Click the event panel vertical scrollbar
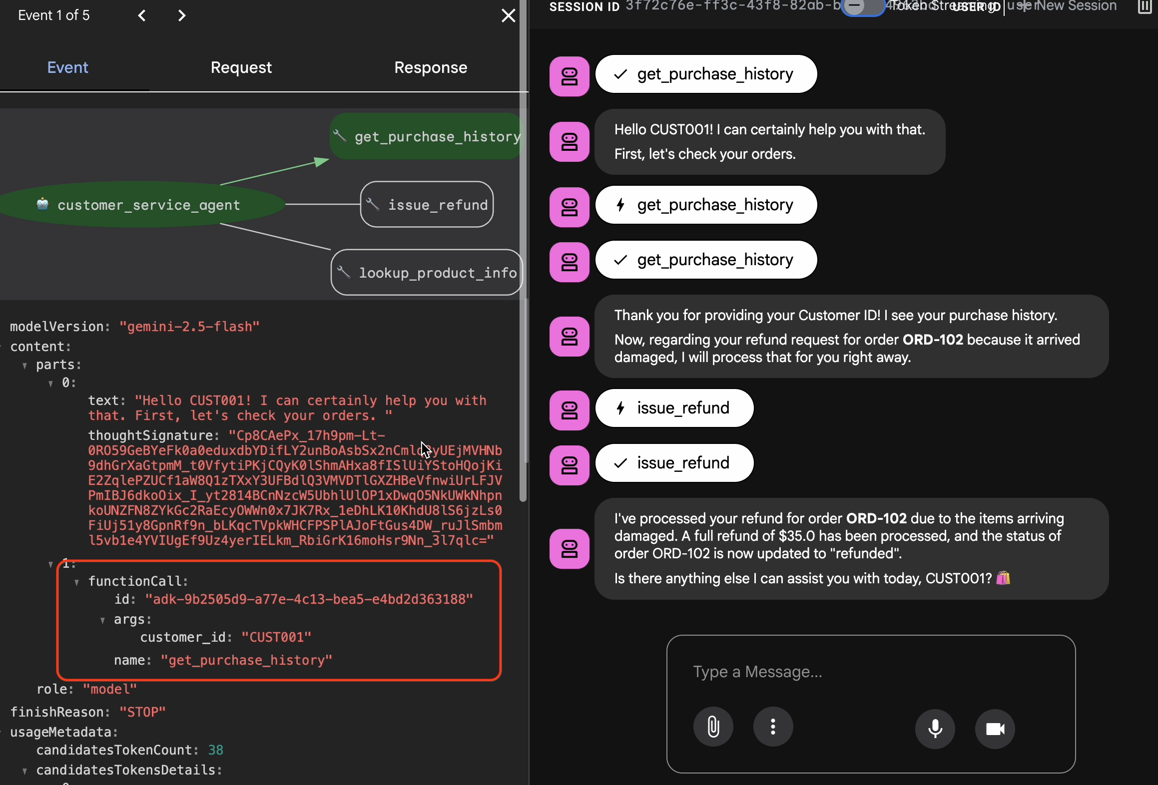The image size is (1158, 785). (523, 250)
